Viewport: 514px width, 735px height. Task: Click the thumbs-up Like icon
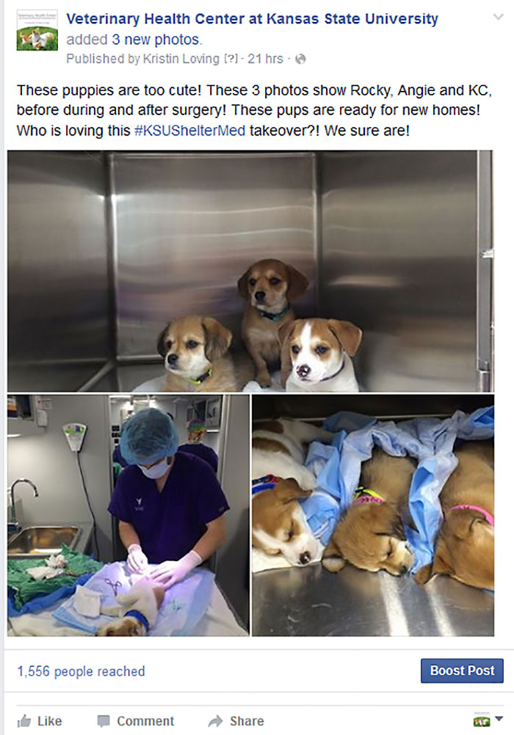[x=24, y=721]
